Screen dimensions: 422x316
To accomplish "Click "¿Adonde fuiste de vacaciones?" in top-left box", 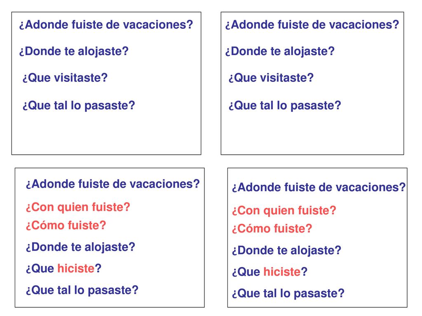I will [106, 25].
